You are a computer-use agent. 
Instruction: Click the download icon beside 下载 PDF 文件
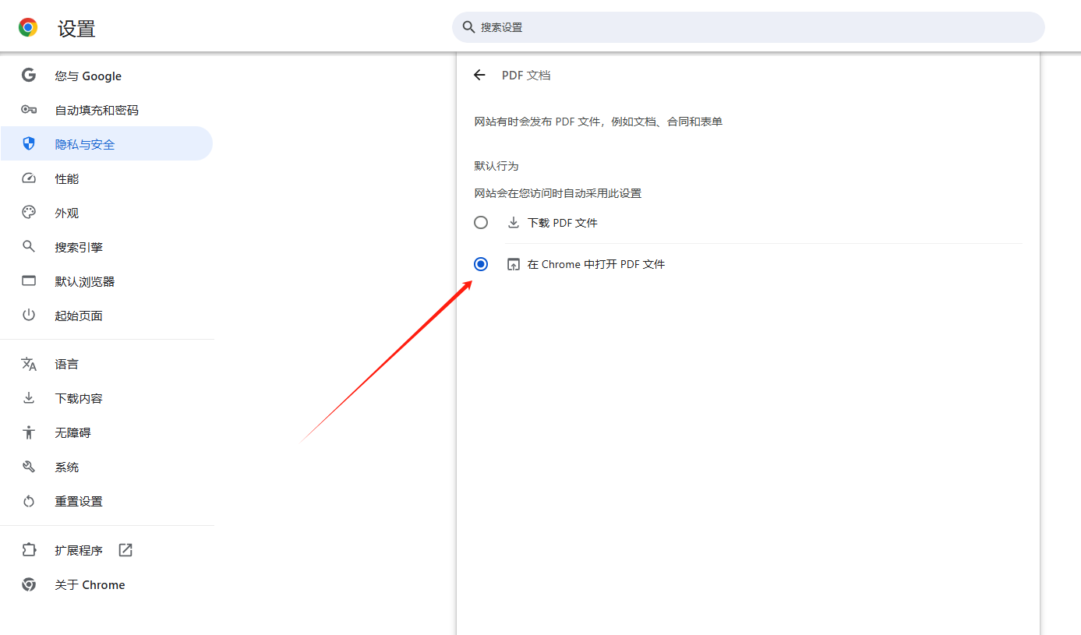click(513, 223)
